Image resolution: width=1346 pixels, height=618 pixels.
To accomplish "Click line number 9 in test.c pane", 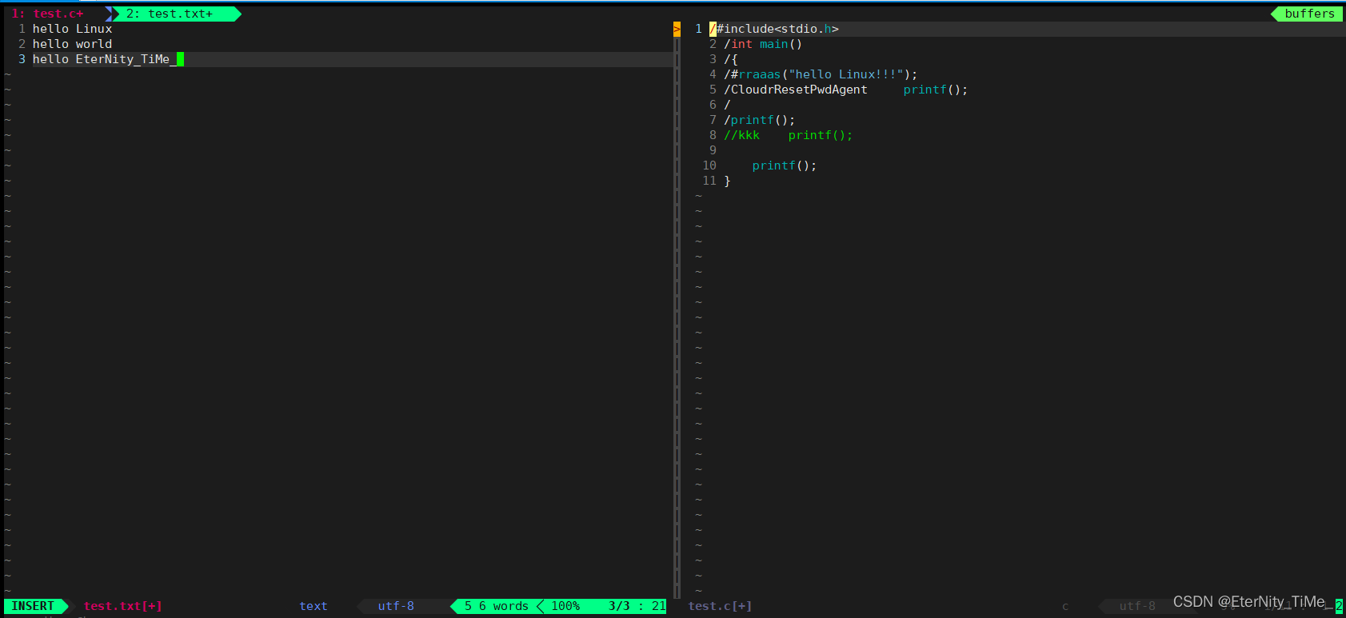I will coord(713,150).
